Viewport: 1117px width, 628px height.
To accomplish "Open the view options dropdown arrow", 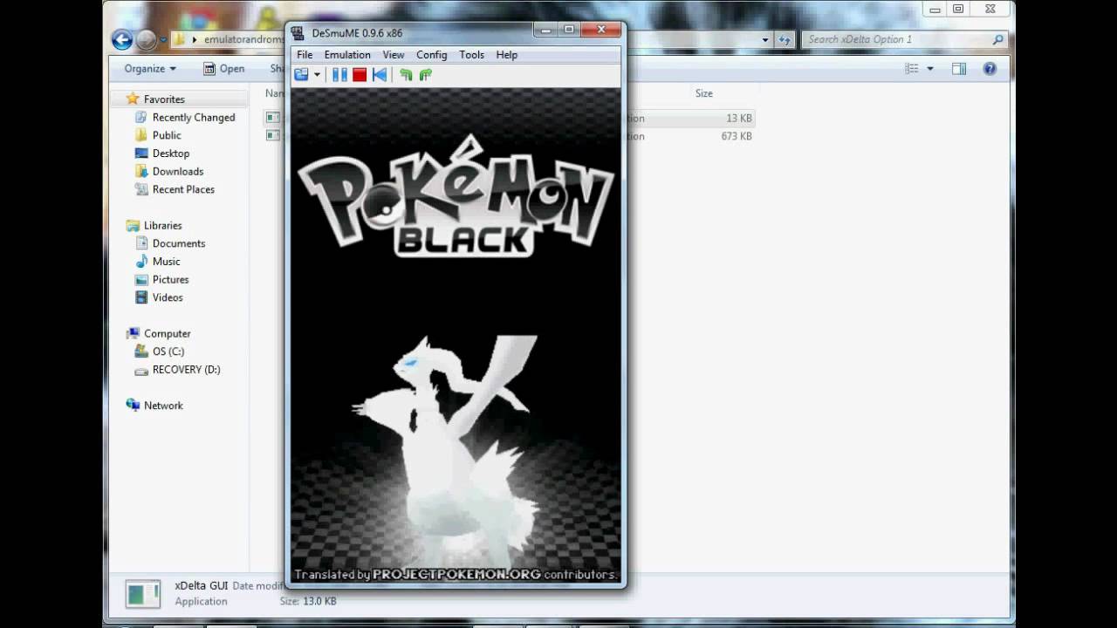I will (x=929, y=68).
